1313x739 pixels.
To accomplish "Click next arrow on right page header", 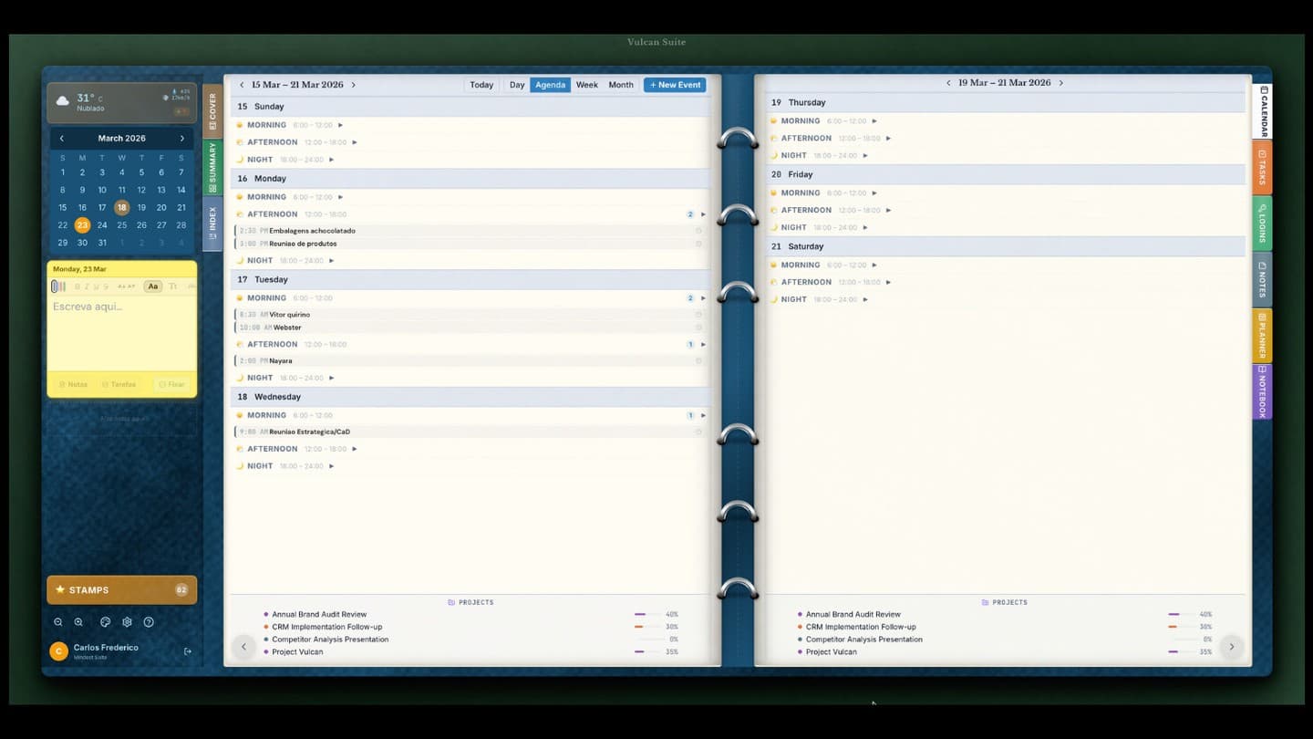I will pos(1061,82).
